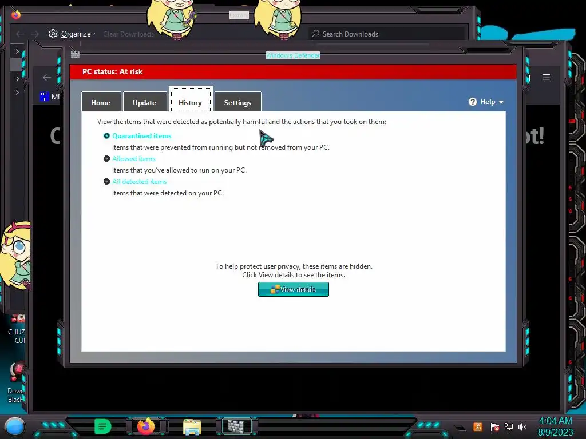Select the ME browser tab favicon
The image size is (586, 439).
point(45,97)
